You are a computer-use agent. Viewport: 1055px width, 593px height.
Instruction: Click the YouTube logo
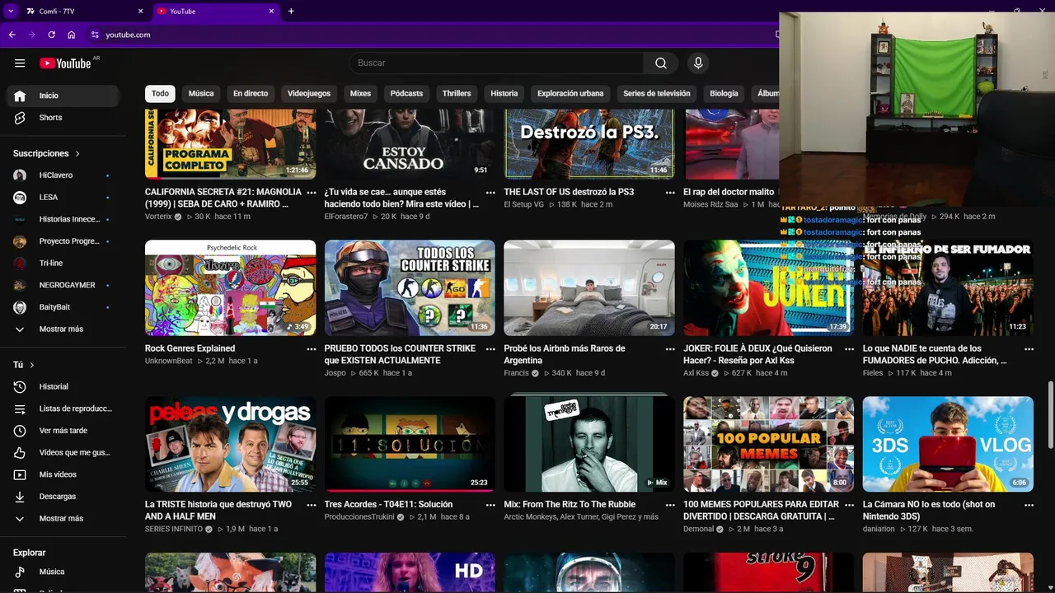pos(65,63)
